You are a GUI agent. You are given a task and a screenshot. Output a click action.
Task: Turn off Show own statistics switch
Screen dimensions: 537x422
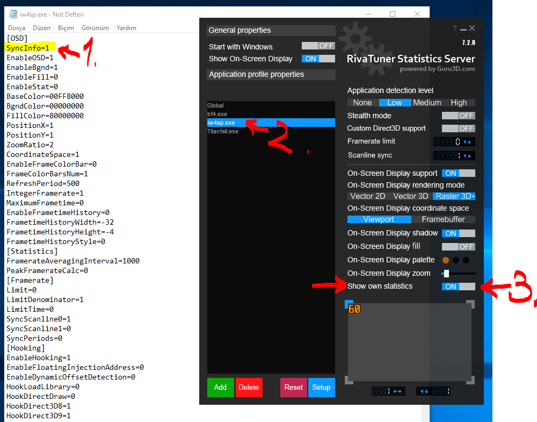coord(458,287)
